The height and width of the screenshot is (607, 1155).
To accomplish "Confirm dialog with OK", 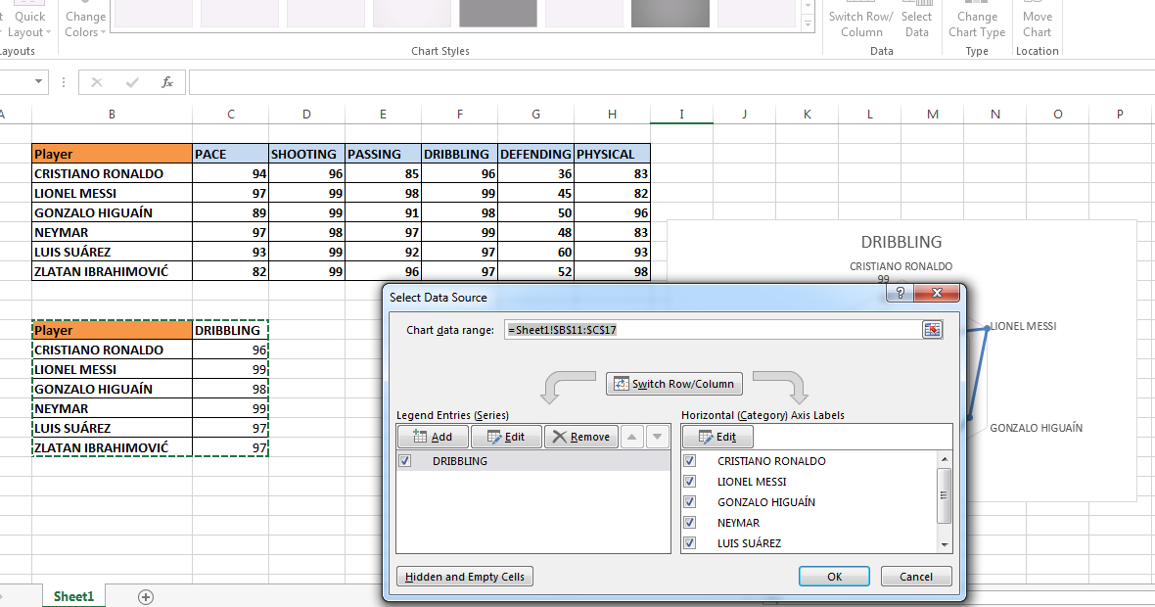I will click(x=834, y=576).
